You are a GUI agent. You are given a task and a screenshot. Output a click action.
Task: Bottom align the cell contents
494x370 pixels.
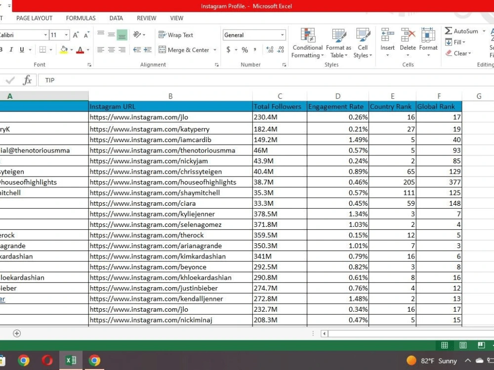tap(122, 35)
